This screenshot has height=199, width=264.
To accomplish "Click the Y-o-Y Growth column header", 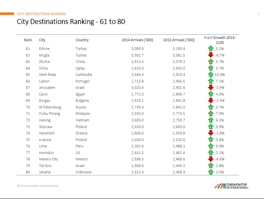I will click(220, 40).
